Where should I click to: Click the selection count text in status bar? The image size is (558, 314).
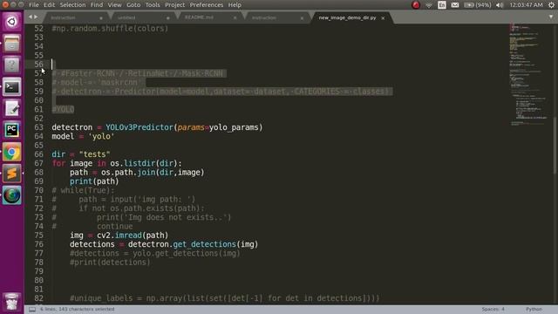[78, 310]
